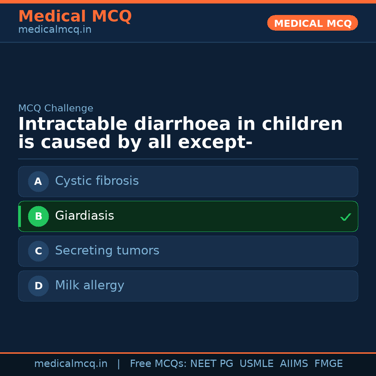Select the "Giardiasis" answer text
This screenshot has width=376, height=376.
[x=85, y=216]
